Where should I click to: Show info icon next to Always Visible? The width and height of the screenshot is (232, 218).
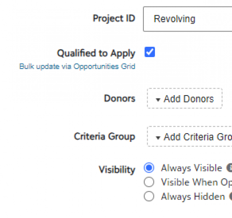[229, 168]
